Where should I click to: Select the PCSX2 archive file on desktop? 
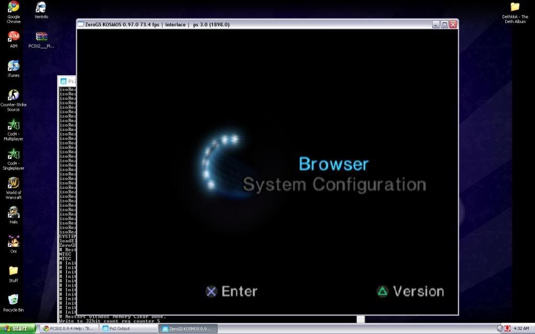tap(41, 40)
